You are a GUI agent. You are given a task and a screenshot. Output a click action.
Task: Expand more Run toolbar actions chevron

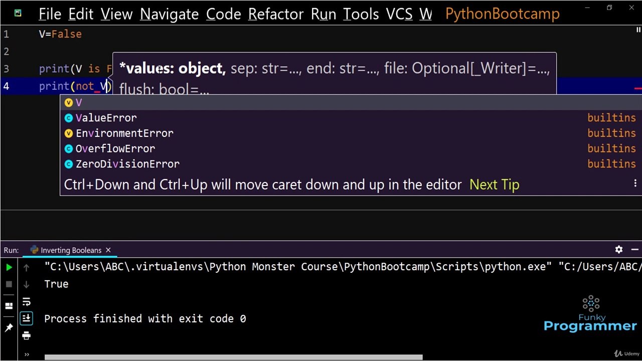pyautogui.click(x=27, y=354)
